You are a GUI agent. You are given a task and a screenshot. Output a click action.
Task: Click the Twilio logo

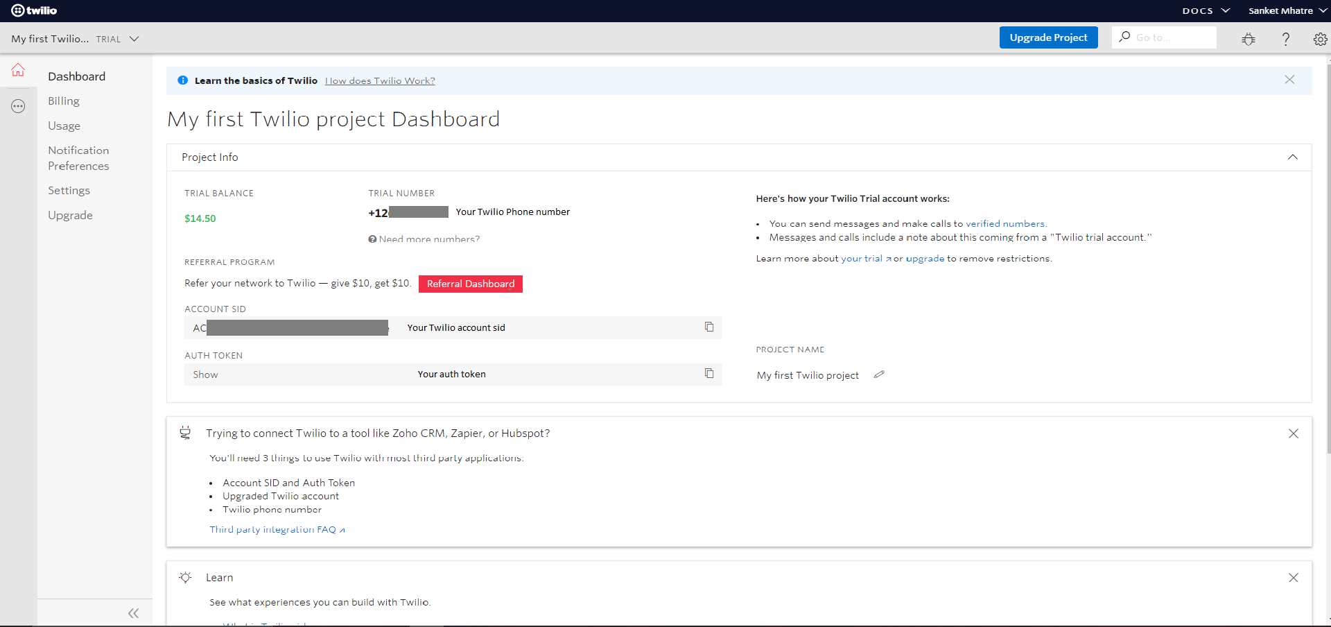pos(34,10)
